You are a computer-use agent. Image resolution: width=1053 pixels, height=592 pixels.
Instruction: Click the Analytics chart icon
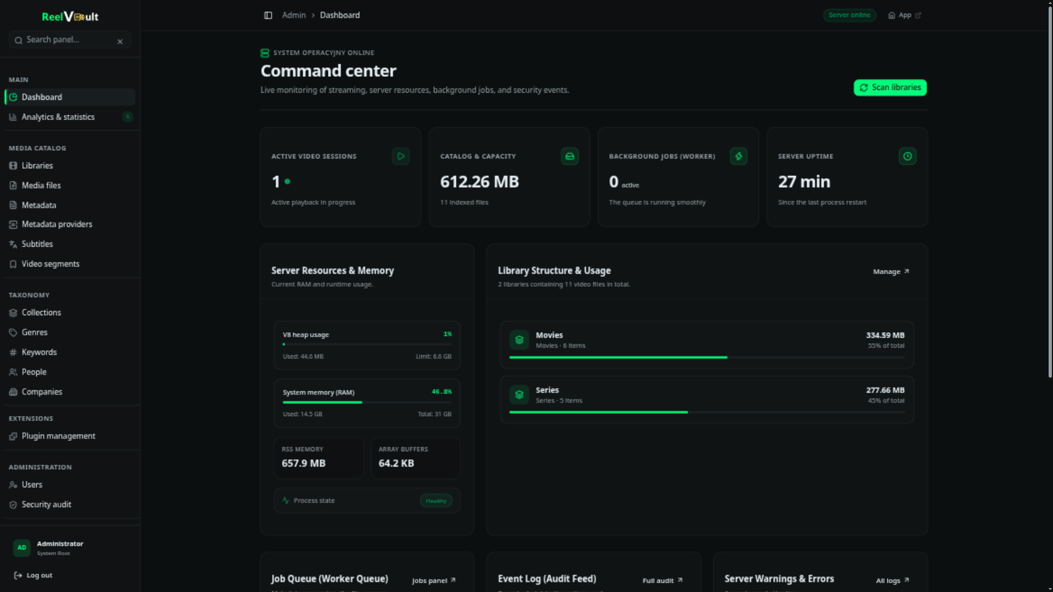(13, 117)
